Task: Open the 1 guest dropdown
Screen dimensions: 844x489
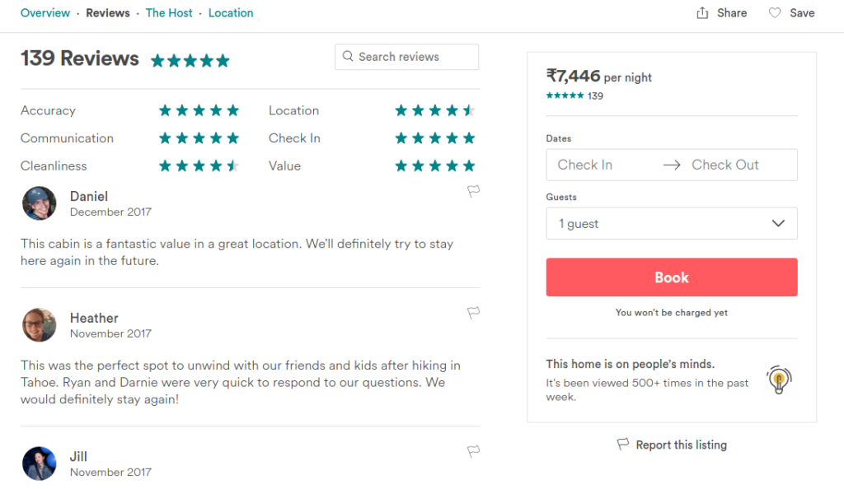Action: (671, 224)
